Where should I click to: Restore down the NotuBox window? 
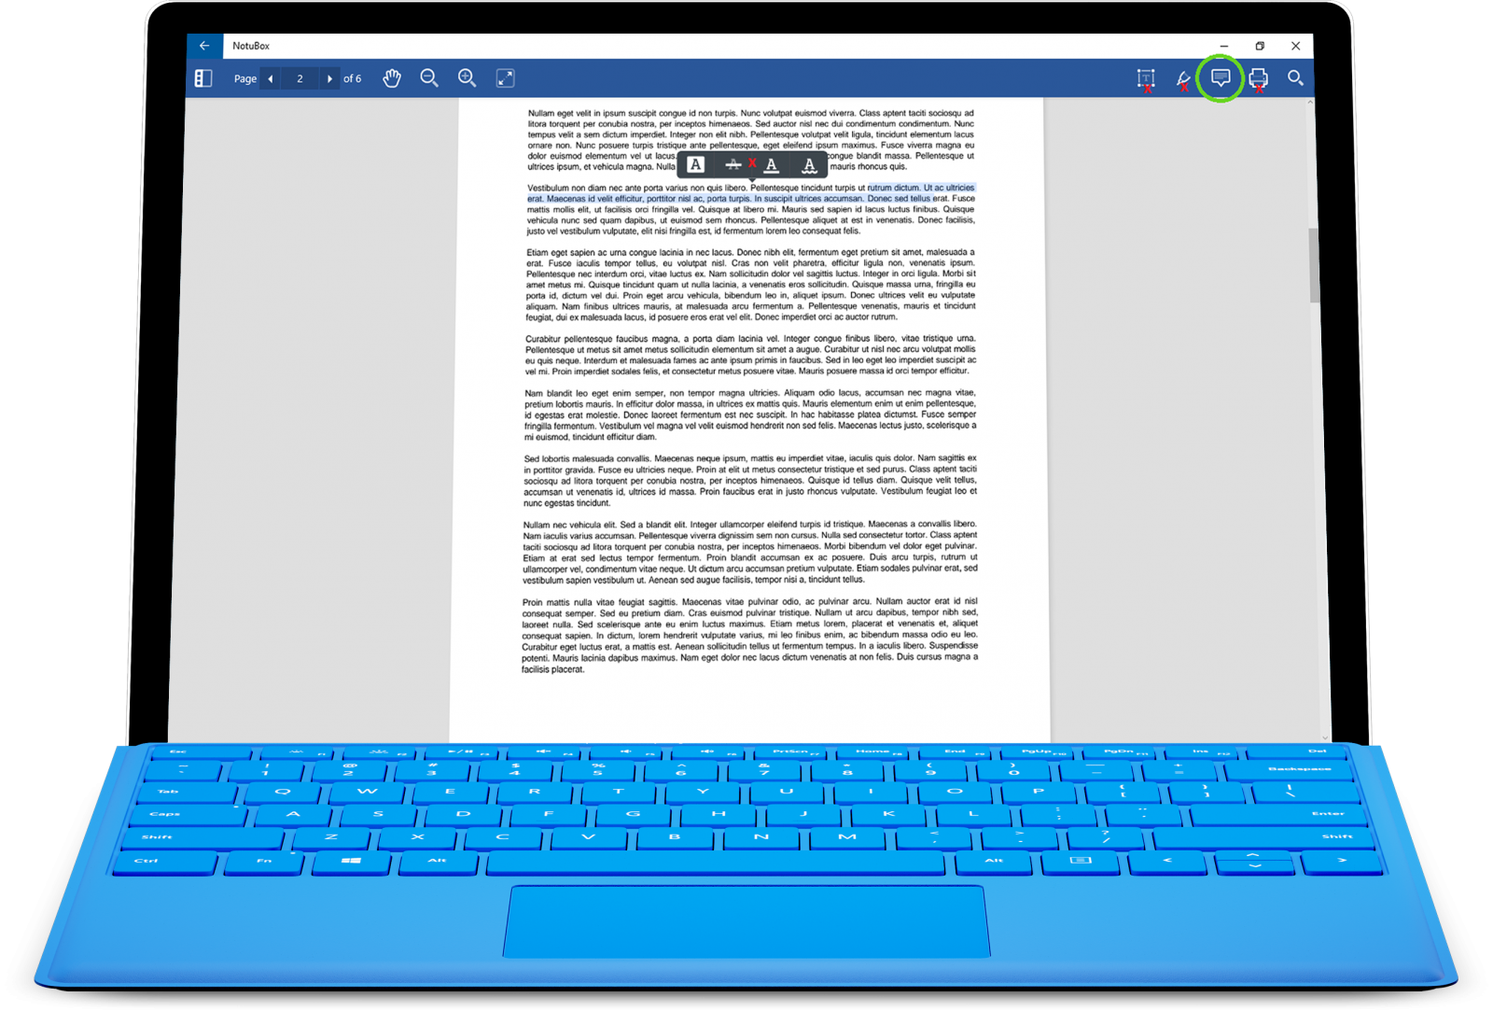pos(1260,46)
